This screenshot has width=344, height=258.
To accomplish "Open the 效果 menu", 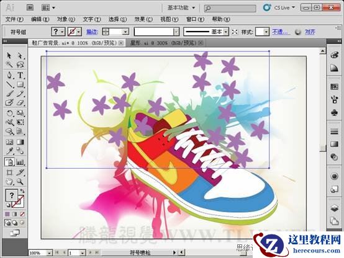I will pyautogui.click(x=143, y=19).
